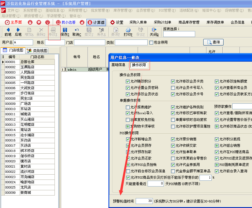
Task: Select the 门店视图 tab
Action: tap(13, 50)
